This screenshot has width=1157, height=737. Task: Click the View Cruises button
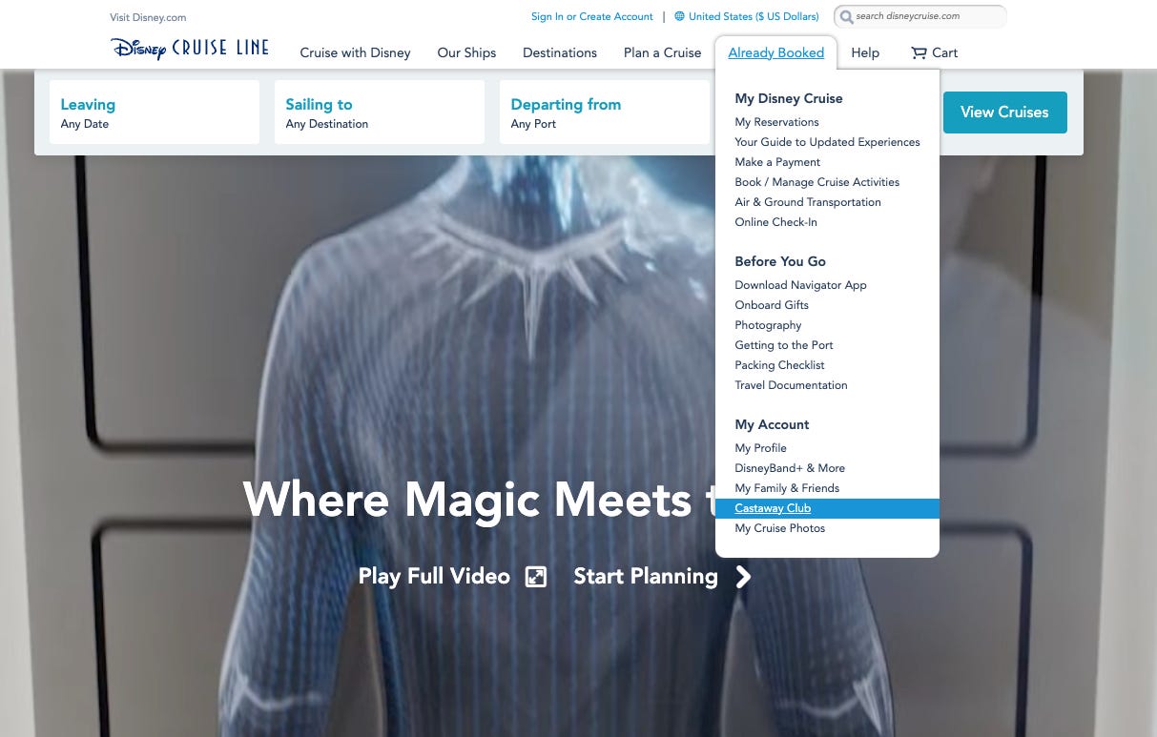1004,113
